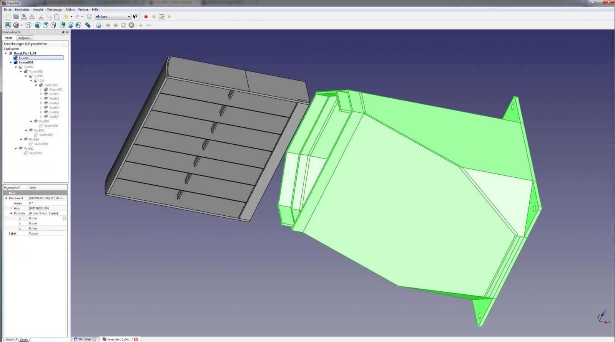Open the Datei menu
The image size is (615, 342).
(7, 9)
